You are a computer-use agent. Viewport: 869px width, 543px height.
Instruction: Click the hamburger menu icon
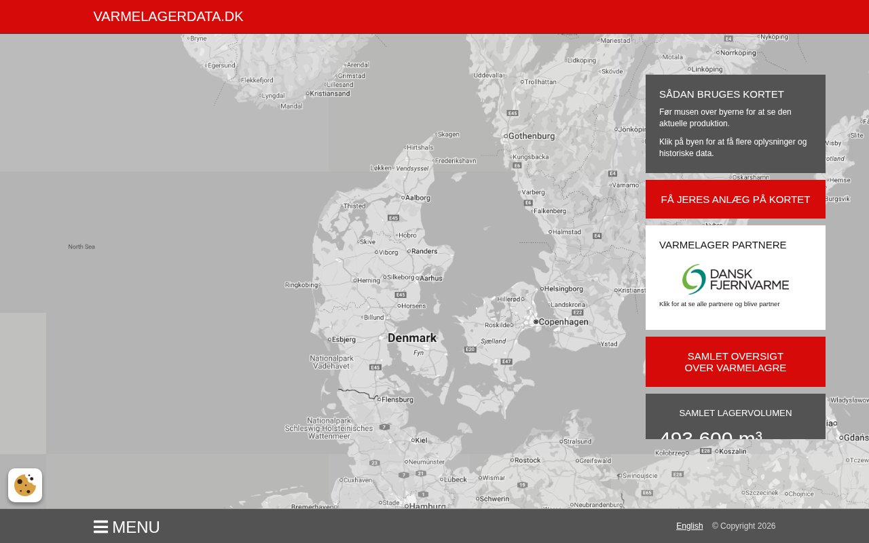point(100,527)
